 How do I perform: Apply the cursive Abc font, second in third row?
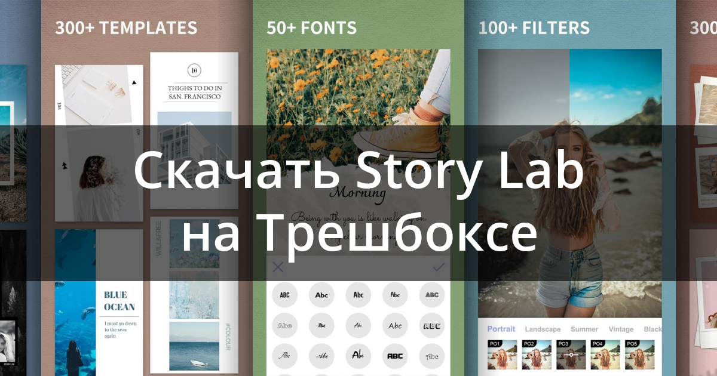click(x=321, y=356)
